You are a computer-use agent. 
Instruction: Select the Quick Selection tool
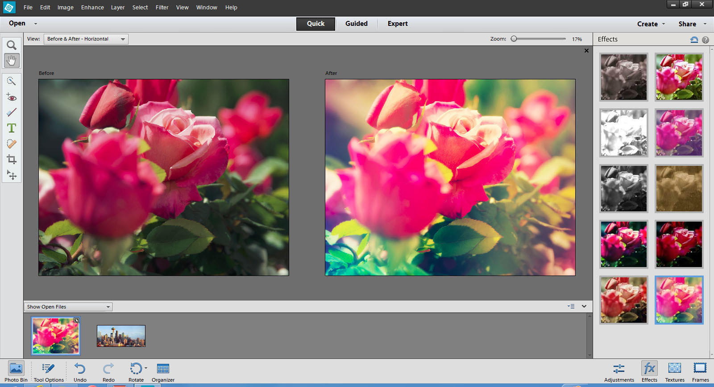tap(12, 81)
